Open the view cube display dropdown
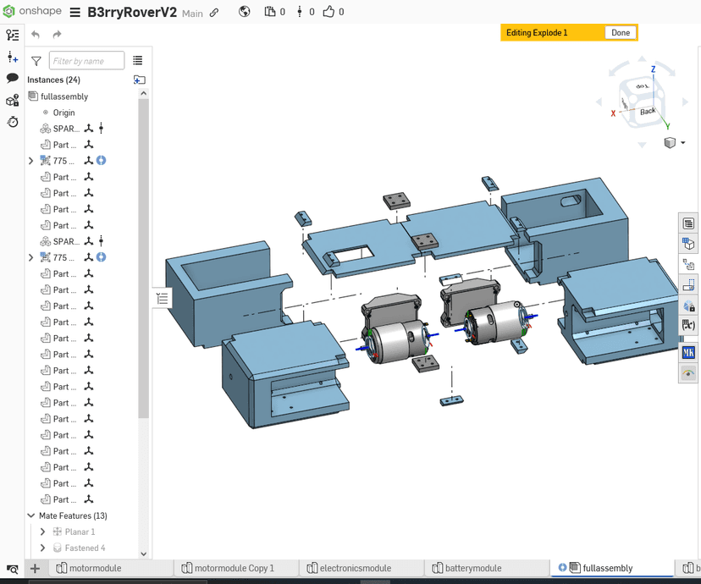 682,143
